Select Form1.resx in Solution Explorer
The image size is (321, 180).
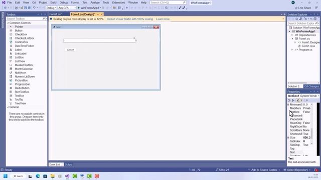(308, 46)
